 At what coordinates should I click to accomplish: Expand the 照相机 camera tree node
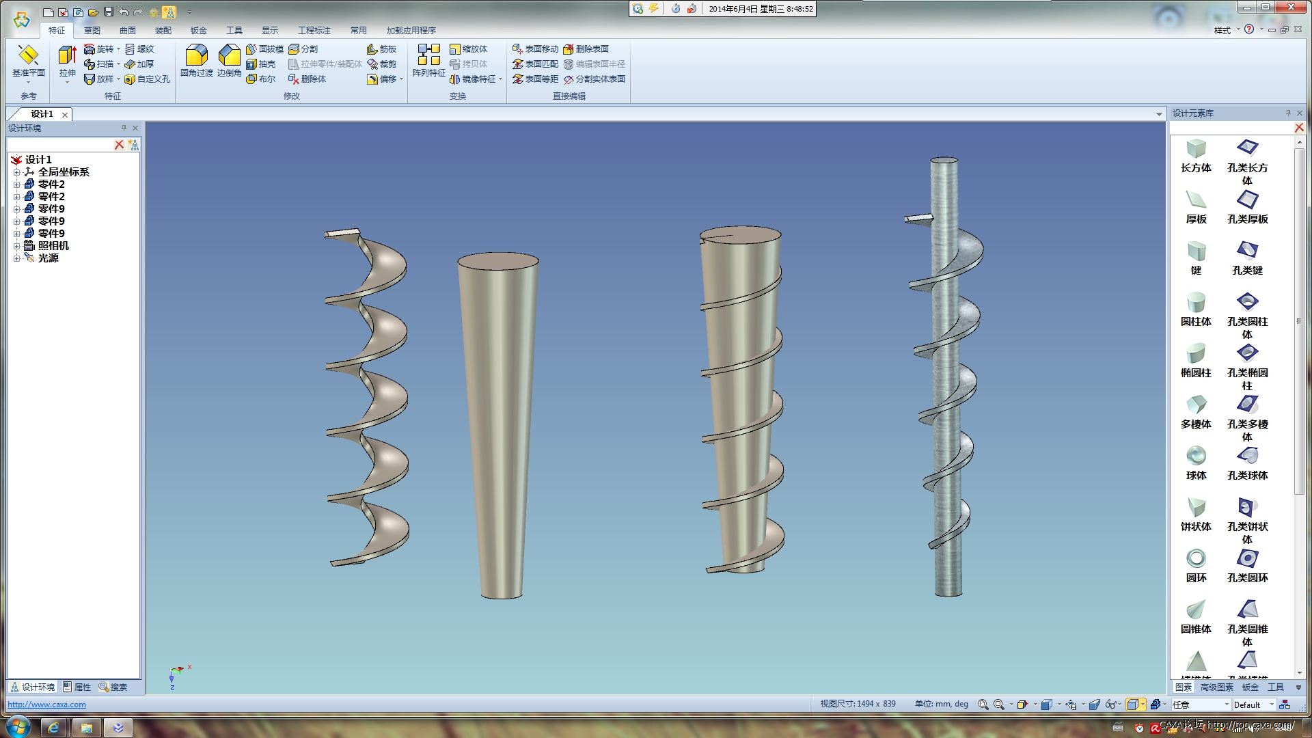point(16,246)
